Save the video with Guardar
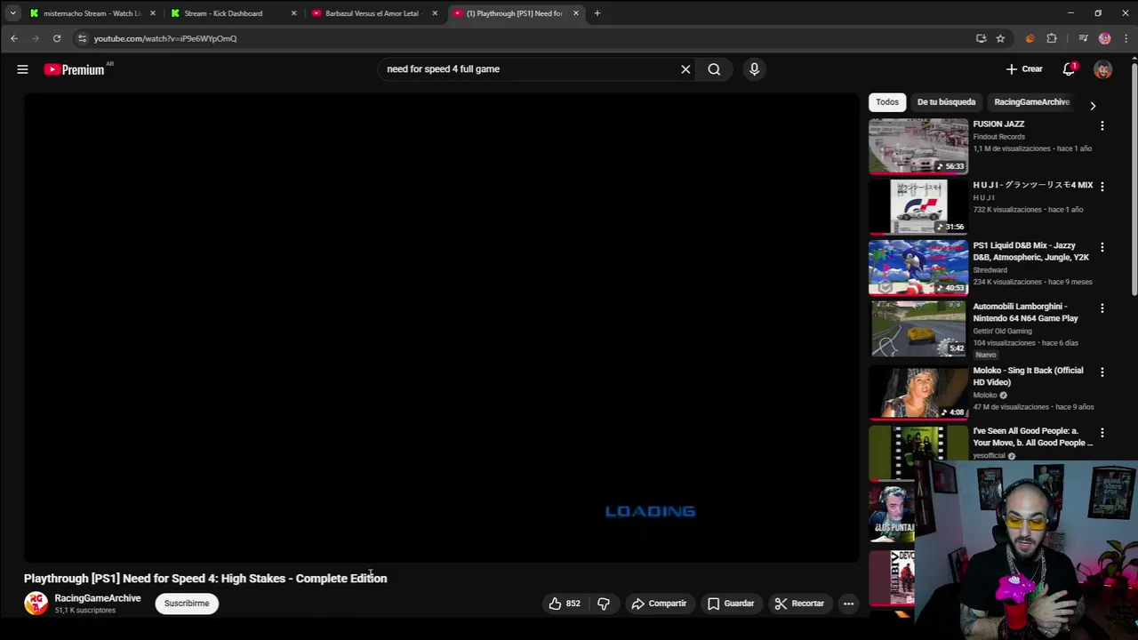Image resolution: width=1138 pixels, height=640 pixels. (x=731, y=604)
